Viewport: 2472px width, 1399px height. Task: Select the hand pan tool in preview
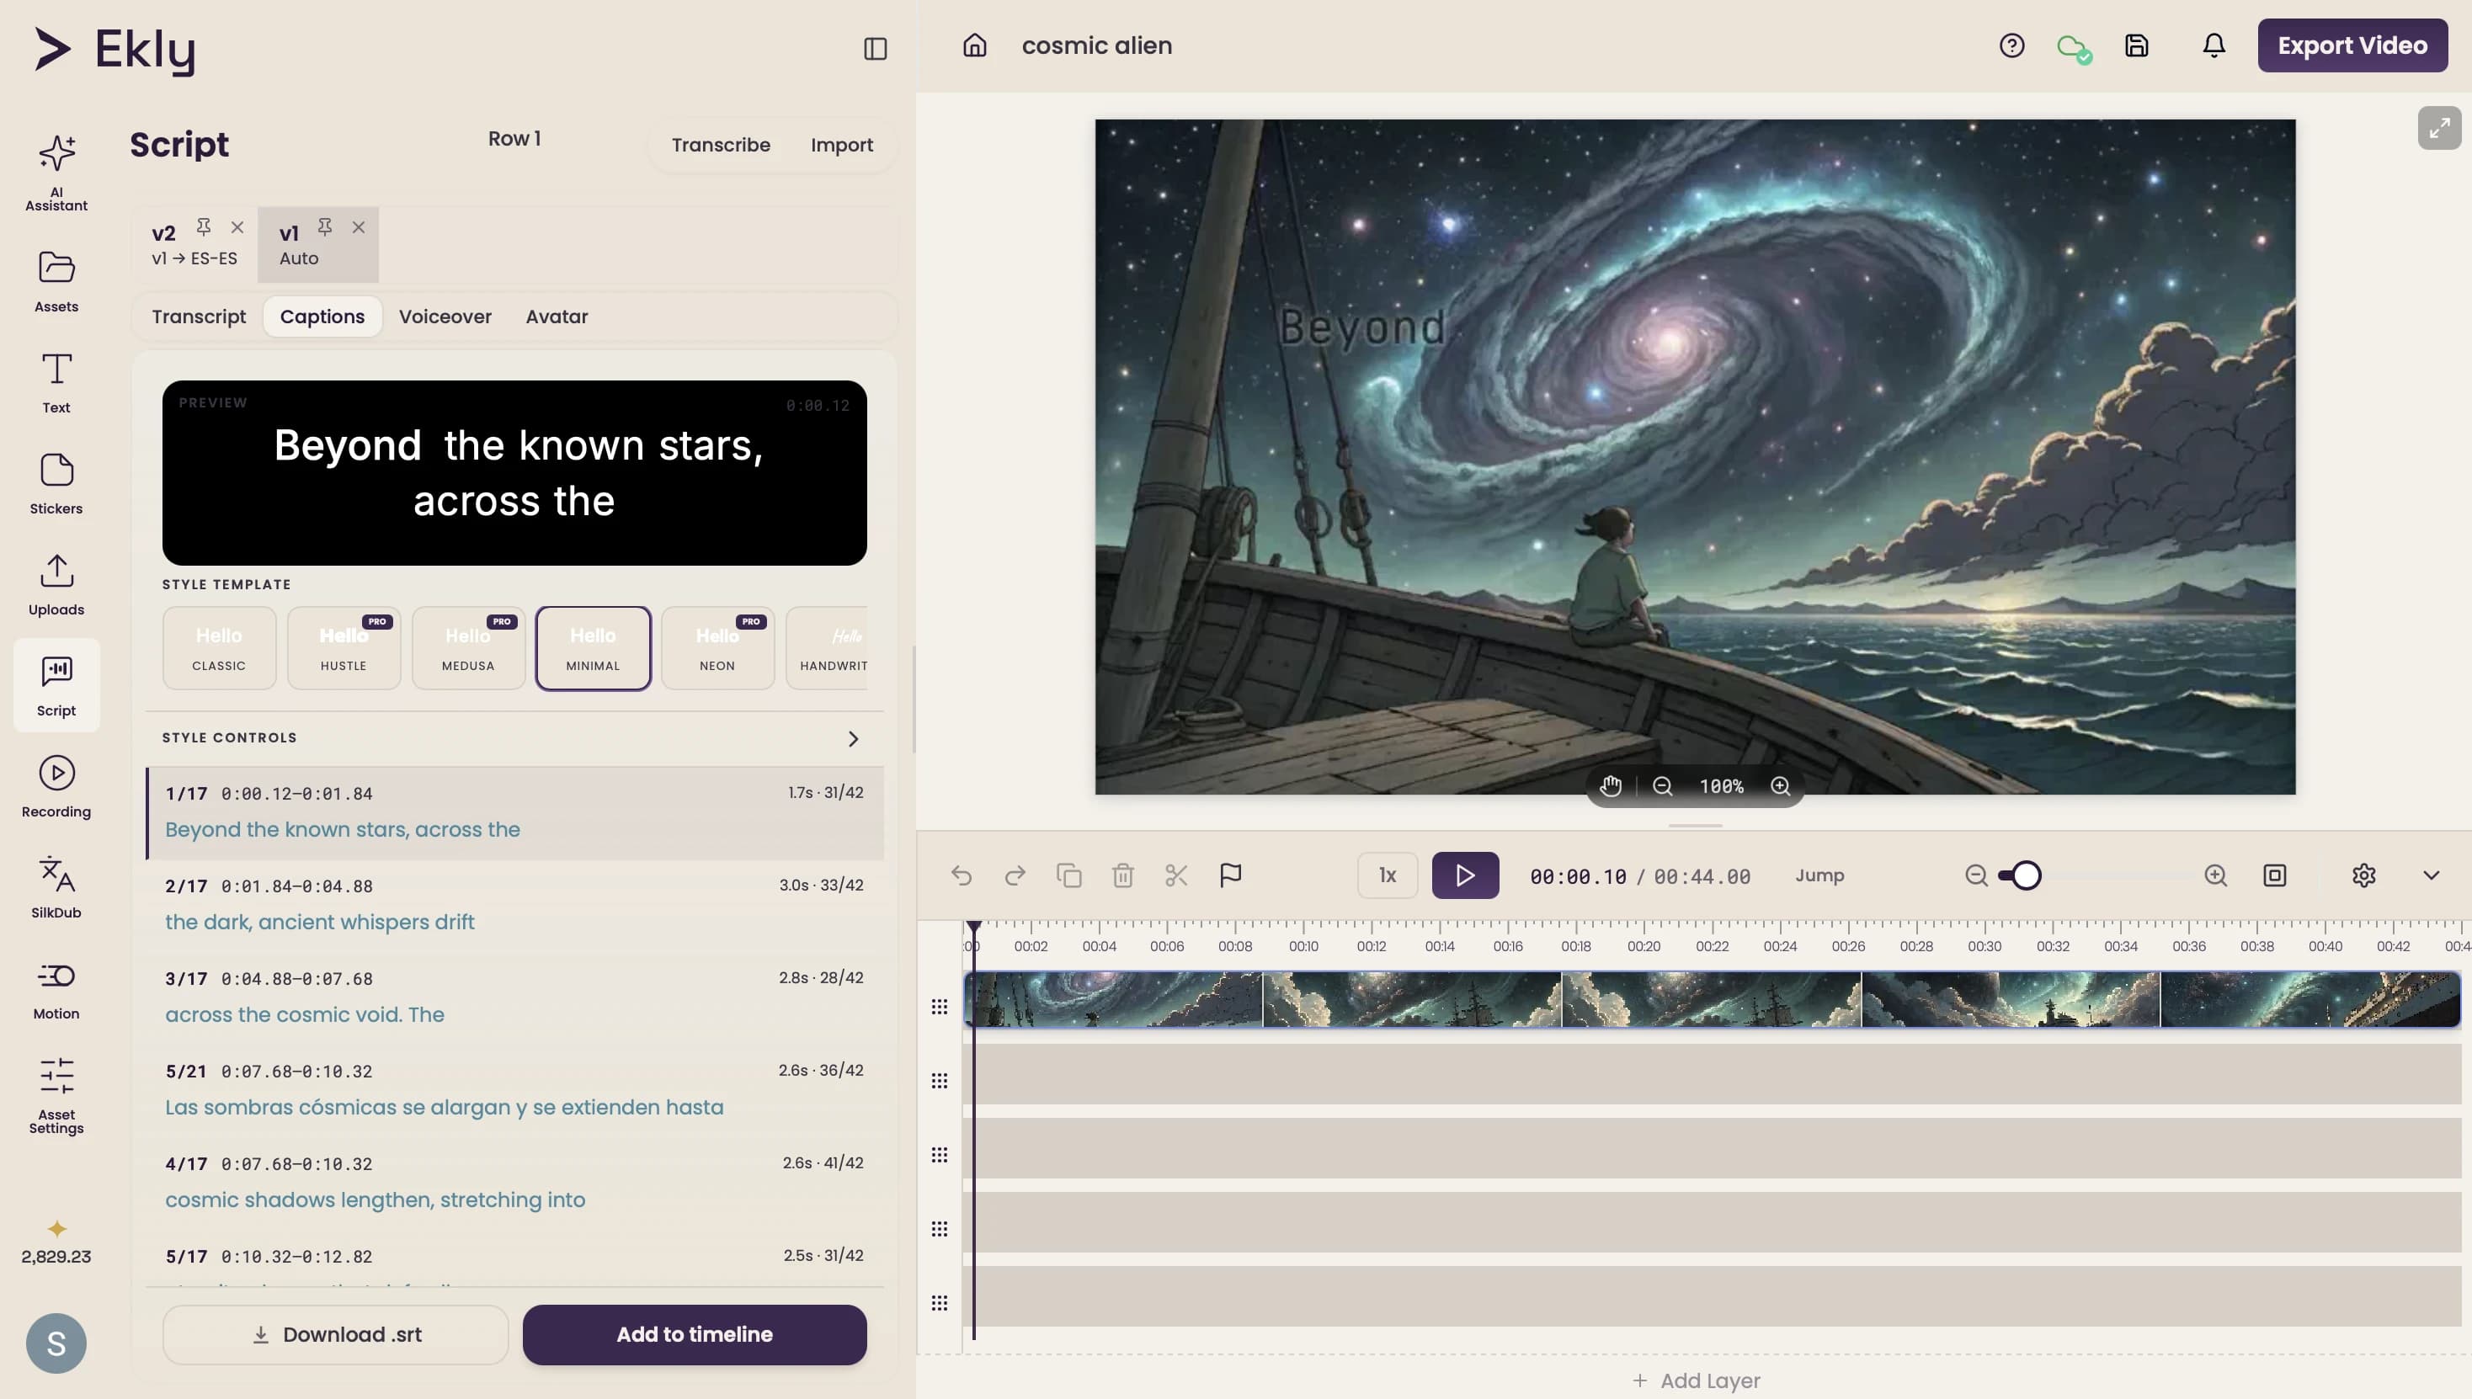[1611, 786]
